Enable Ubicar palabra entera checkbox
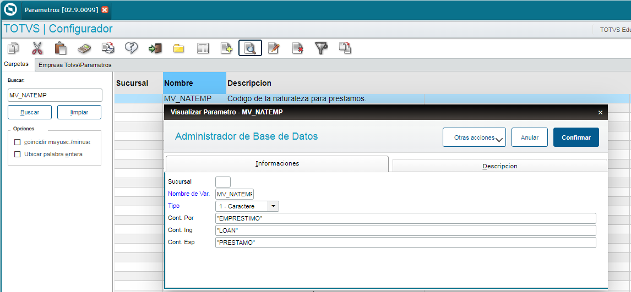 17,154
